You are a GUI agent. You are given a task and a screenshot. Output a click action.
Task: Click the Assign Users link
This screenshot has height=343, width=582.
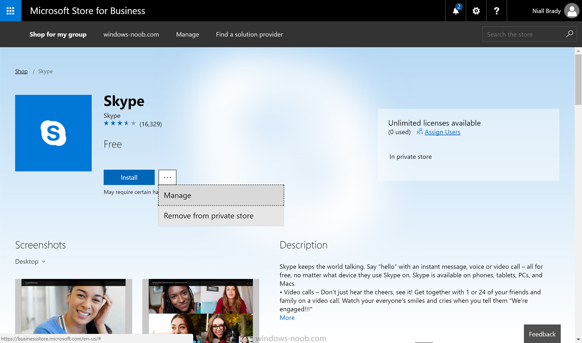pyautogui.click(x=442, y=132)
